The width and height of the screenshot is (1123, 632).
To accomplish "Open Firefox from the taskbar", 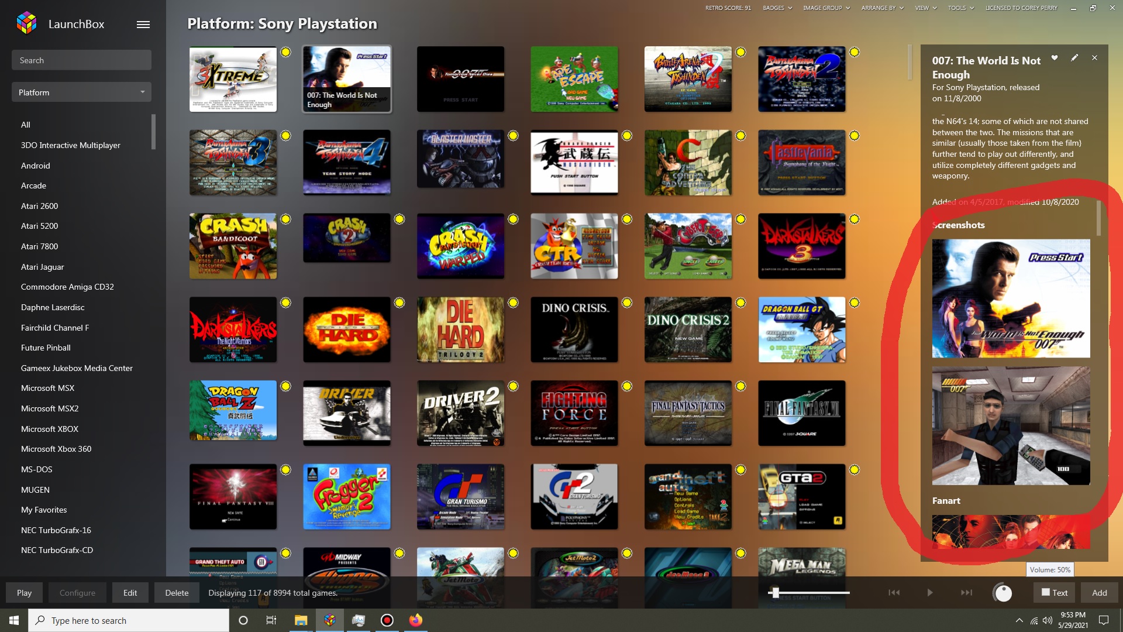I will [x=416, y=620].
